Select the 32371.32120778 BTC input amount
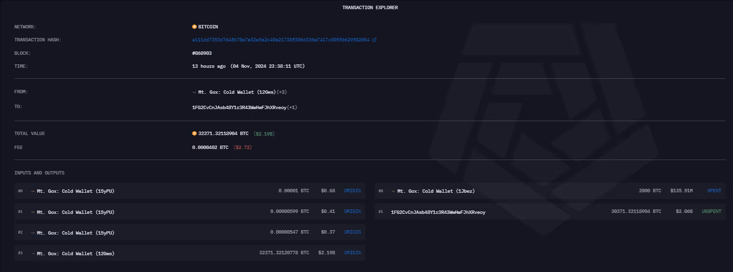The image size is (733, 272). coord(284,253)
